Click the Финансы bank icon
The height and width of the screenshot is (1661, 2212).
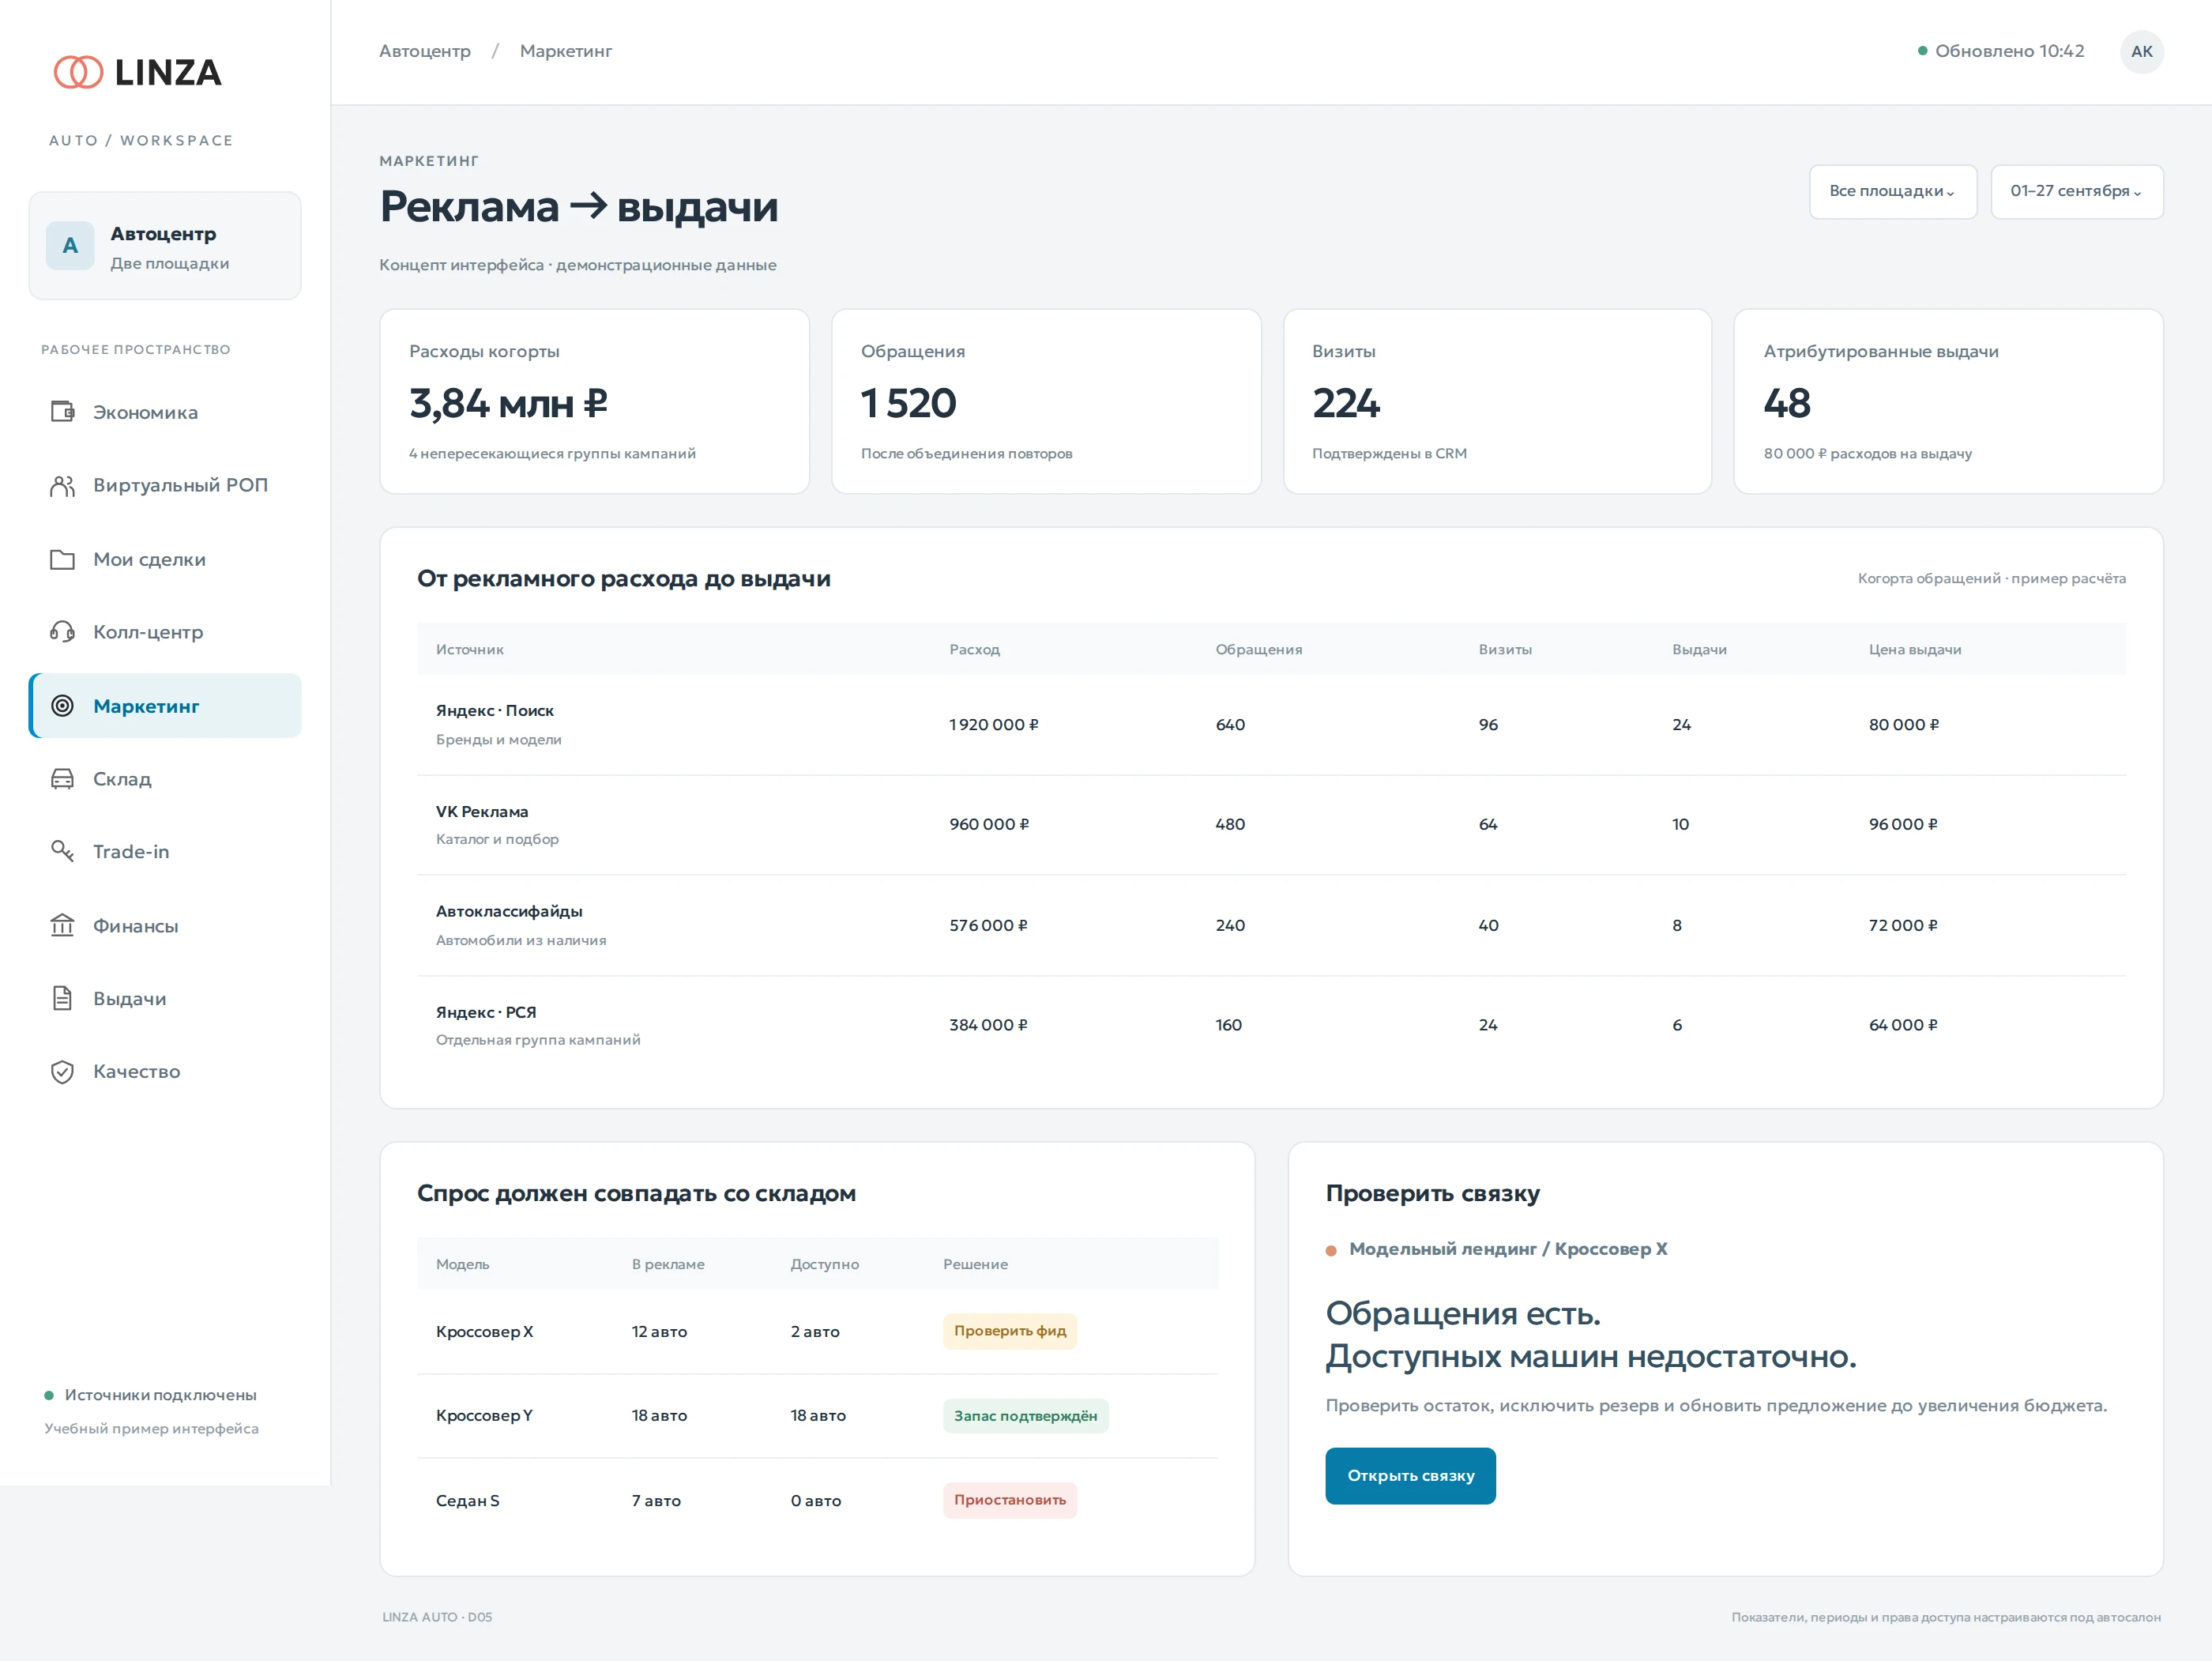(62, 926)
